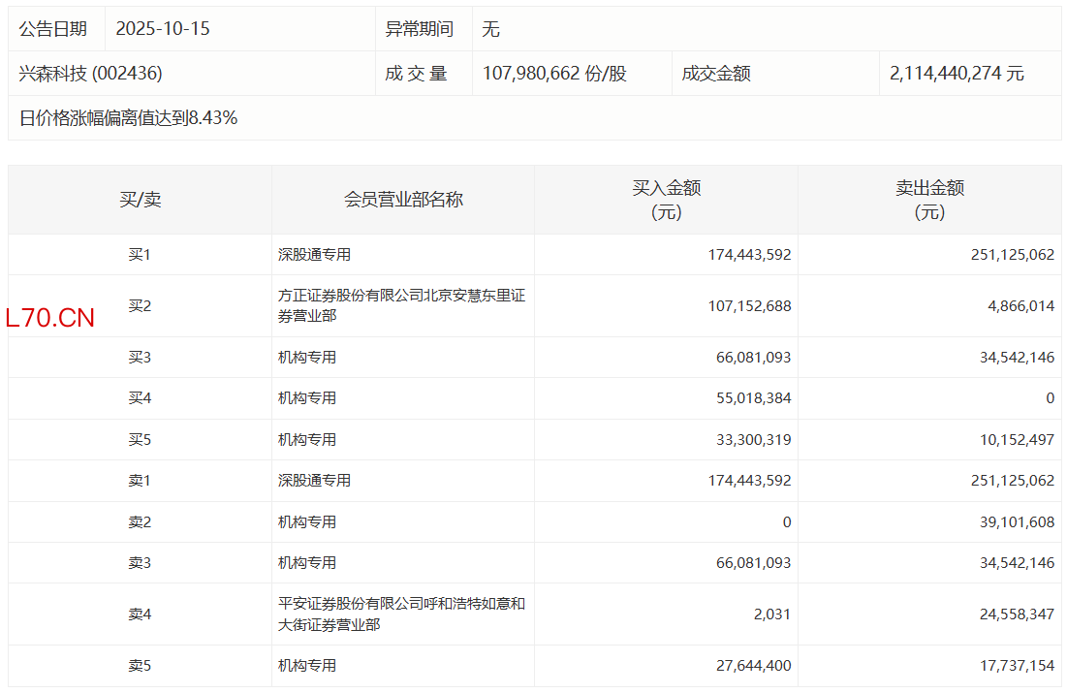
Task: Open 机构专用 in the 卖5 row
Action: click(307, 666)
